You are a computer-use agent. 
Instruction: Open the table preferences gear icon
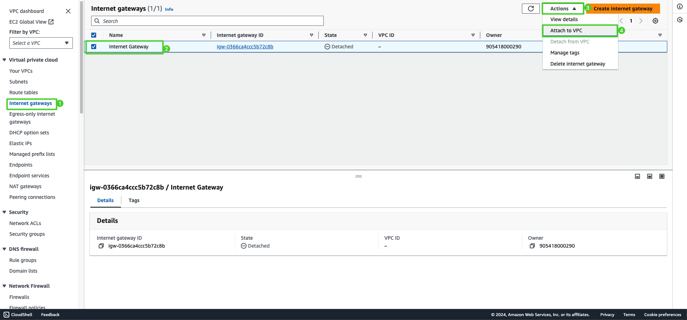tap(655, 21)
